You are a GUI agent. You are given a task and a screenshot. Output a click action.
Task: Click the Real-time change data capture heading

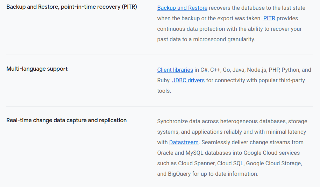pos(66,120)
